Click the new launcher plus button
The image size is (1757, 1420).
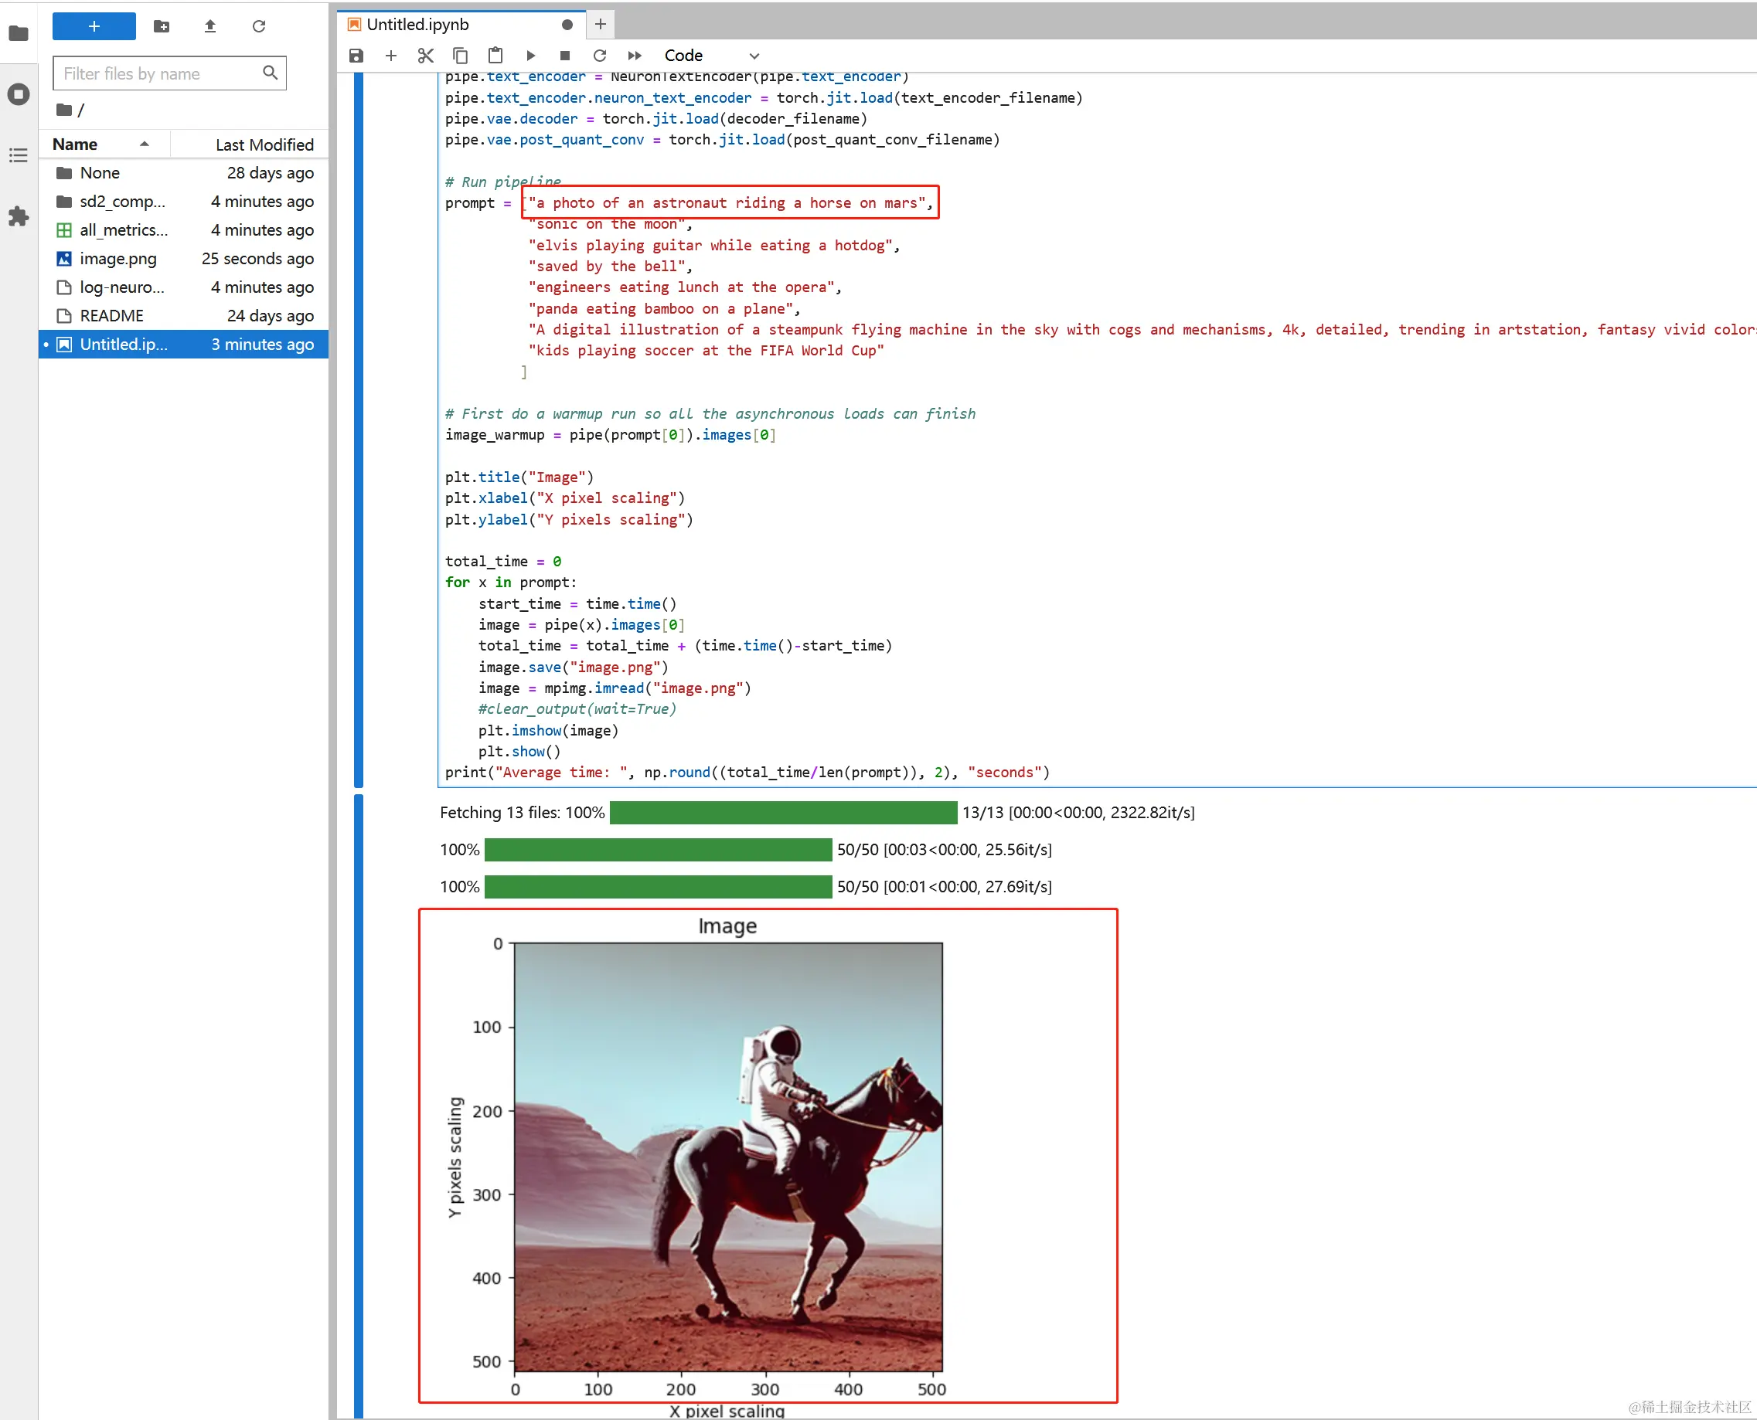(94, 26)
